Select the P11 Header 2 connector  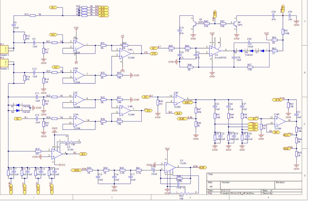(x=5, y=49)
